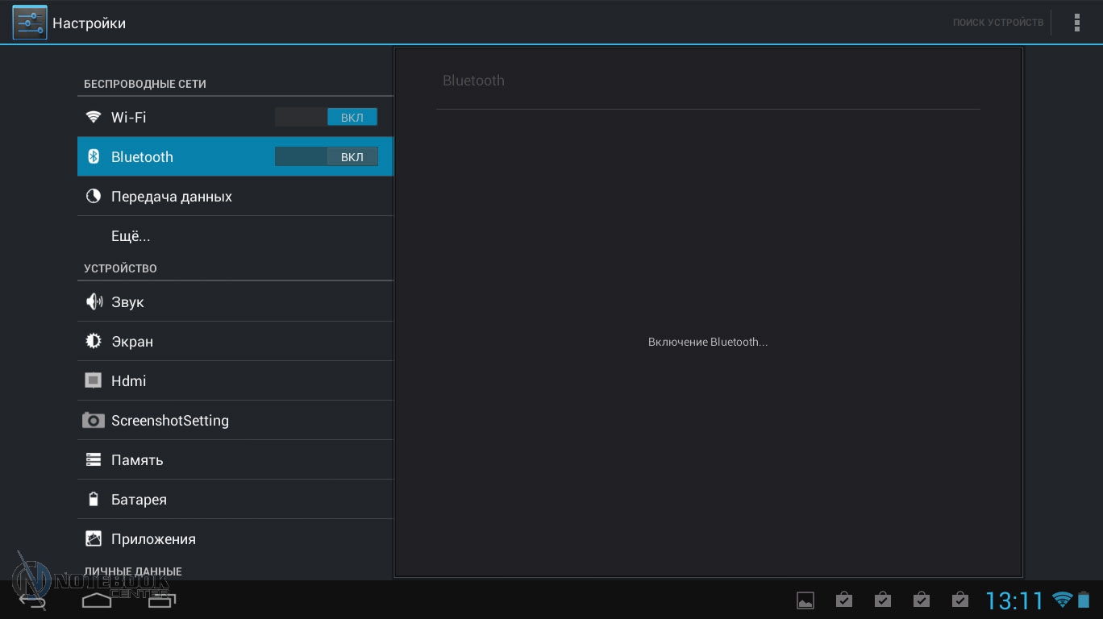Viewport: 1103px width, 619px height.
Task: Click the Settings app icon in header
Action: [x=30, y=23]
